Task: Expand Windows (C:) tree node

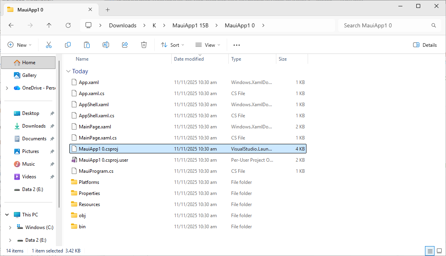Action: click(x=10, y=227)
